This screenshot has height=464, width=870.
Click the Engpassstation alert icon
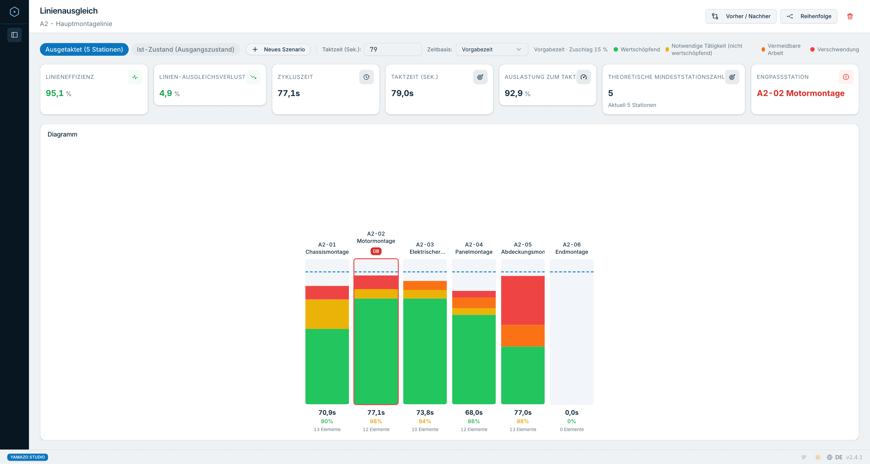point(846,77)
